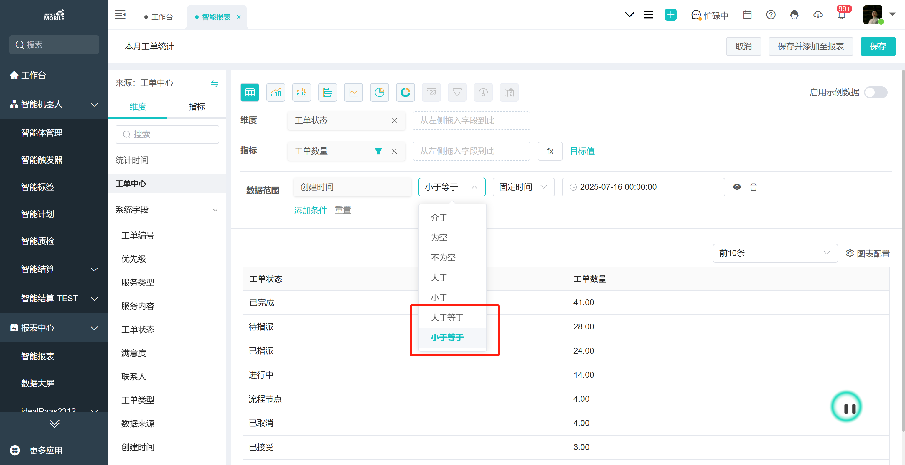905x465 pixels.
Task: Click the 添加条件 link
Action: (311, 210)
